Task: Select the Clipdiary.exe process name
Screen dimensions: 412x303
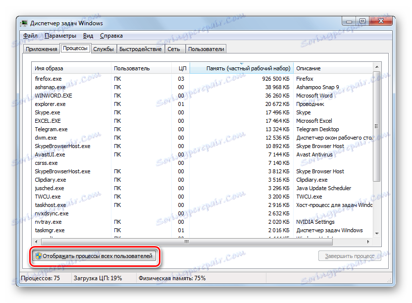Action: point(51,180)
